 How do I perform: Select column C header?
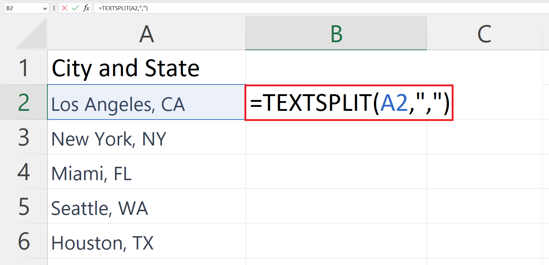click(x=485, y=32)
